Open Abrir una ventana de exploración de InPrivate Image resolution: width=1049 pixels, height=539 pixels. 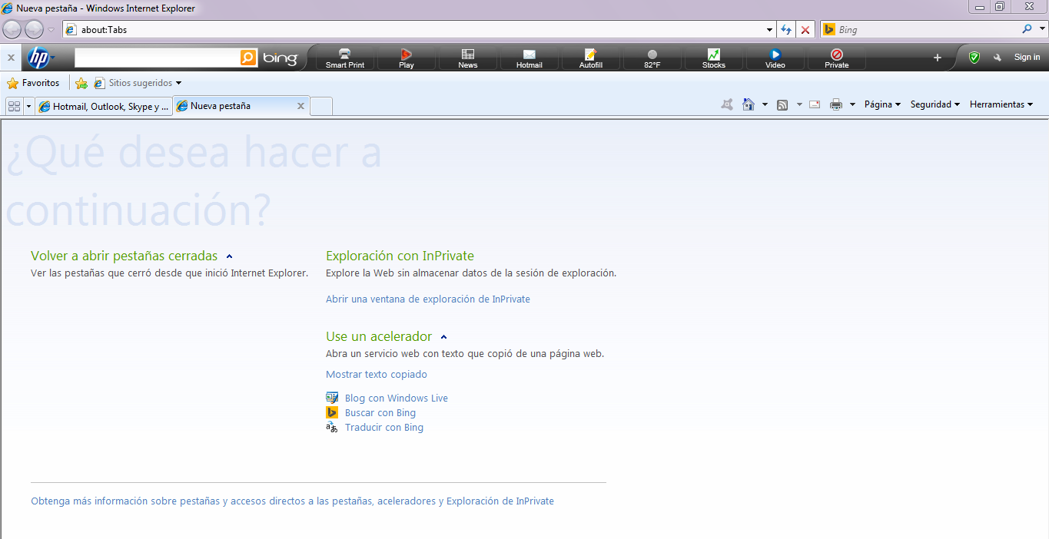point(428,299)
